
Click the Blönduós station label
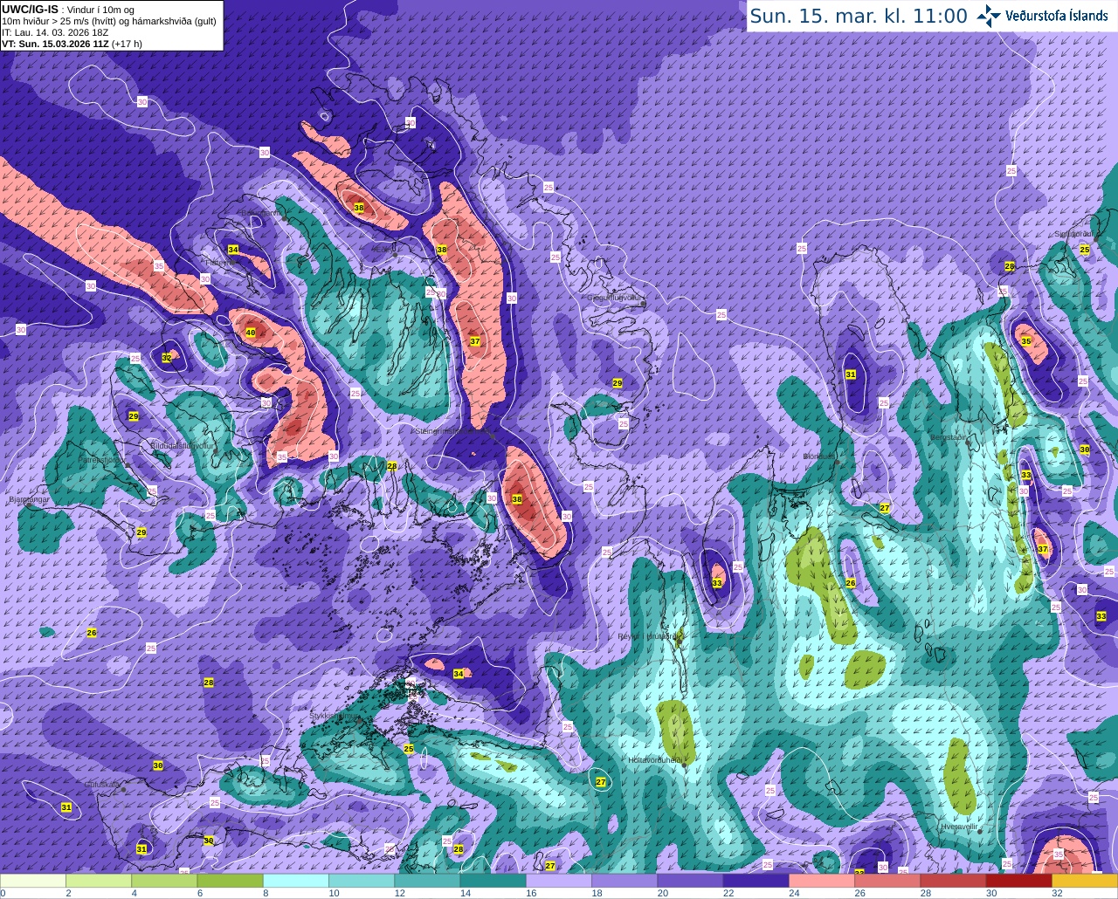coord(819,456)
